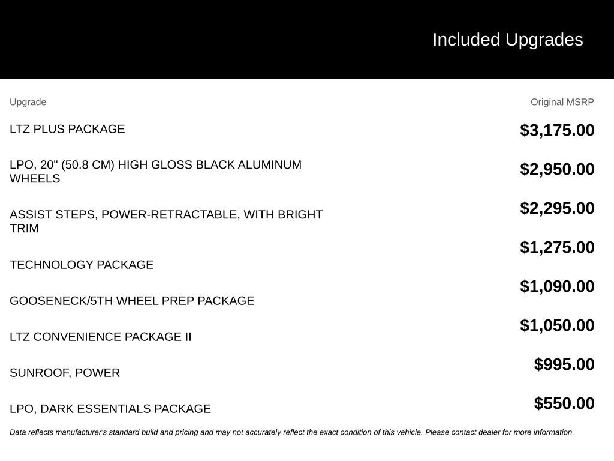614x461 pixels.
Task: Select Assist Steps Power-Retractable upgrade
Action: (x=166, y=221)
